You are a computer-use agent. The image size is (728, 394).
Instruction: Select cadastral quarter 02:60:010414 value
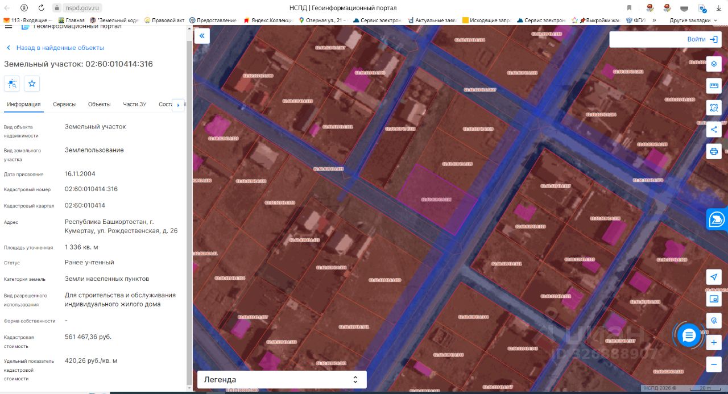[85, 205]
